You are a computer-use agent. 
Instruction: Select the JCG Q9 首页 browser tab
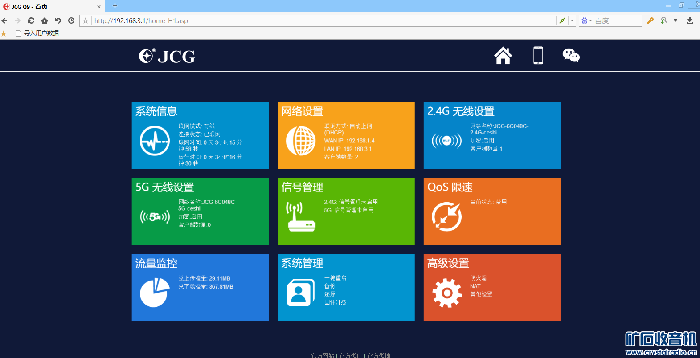click(49, 7)
